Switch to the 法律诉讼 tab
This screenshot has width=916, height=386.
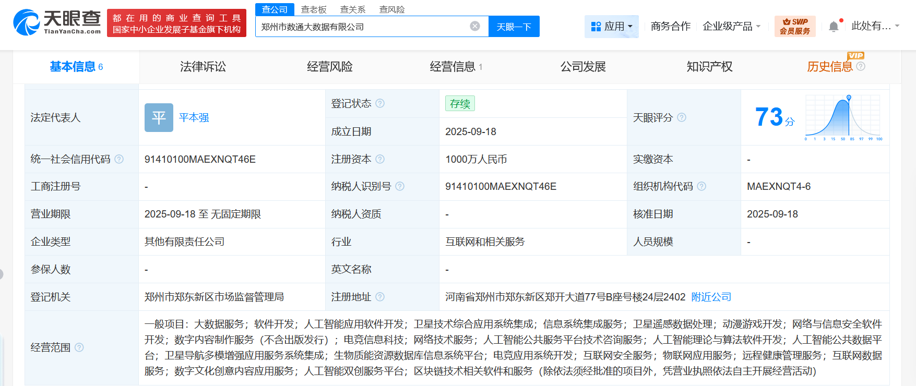203,67
